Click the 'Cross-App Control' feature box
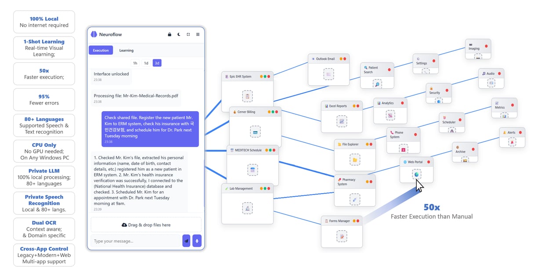 pos(44,255)
